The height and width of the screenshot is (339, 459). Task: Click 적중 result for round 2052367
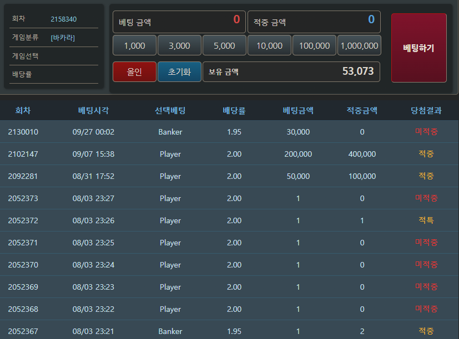(x=426, y=331)
